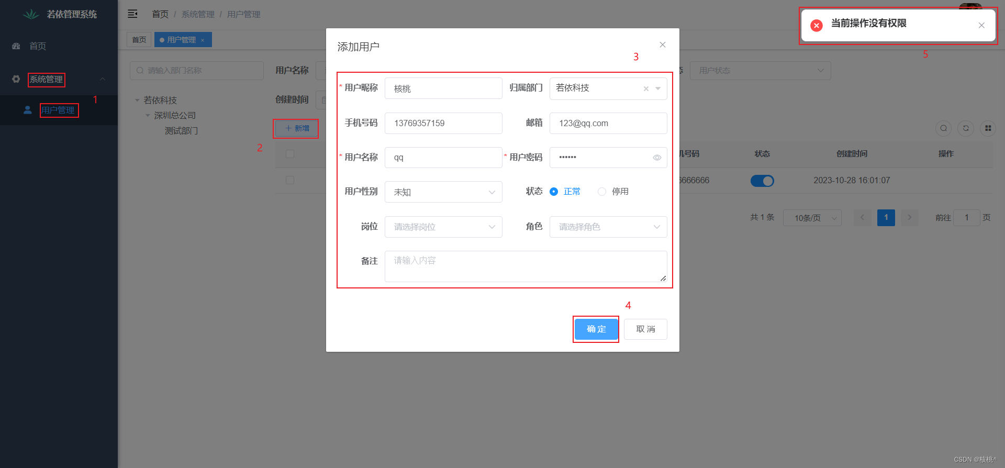Click the 新增 button
Screen dimensions: 1005x468
[296, 128]
